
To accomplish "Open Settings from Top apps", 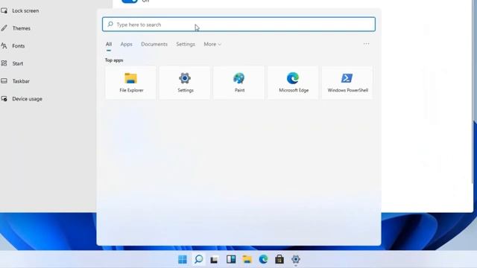I will click(x=185, y=83).
